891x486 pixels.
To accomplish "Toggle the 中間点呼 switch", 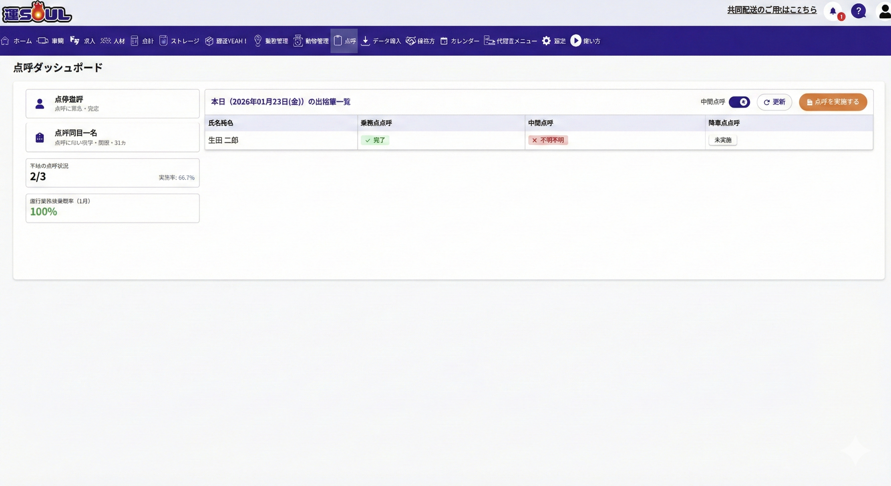I will 739,102.
